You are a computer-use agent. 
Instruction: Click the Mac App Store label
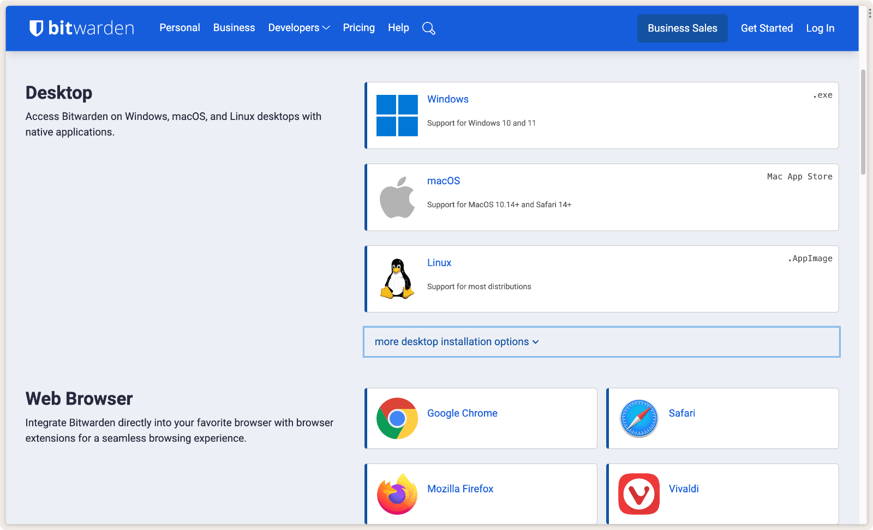pyautogui.click(x=800, y=177)
